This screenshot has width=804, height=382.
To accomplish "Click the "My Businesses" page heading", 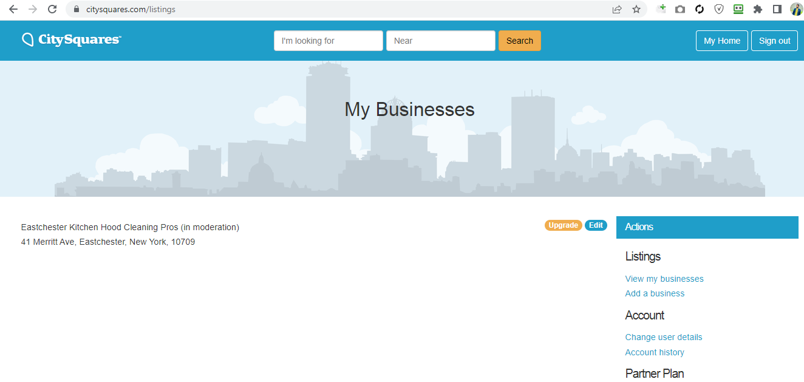I will (409, 109).
